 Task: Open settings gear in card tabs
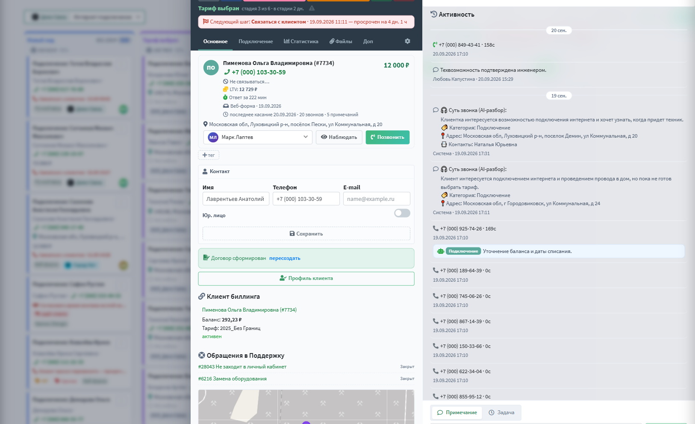[407, 41]
